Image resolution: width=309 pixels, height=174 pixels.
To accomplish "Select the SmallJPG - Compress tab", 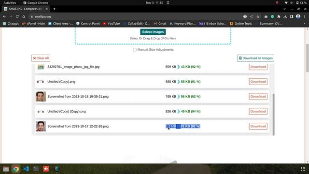I will 26,9.
